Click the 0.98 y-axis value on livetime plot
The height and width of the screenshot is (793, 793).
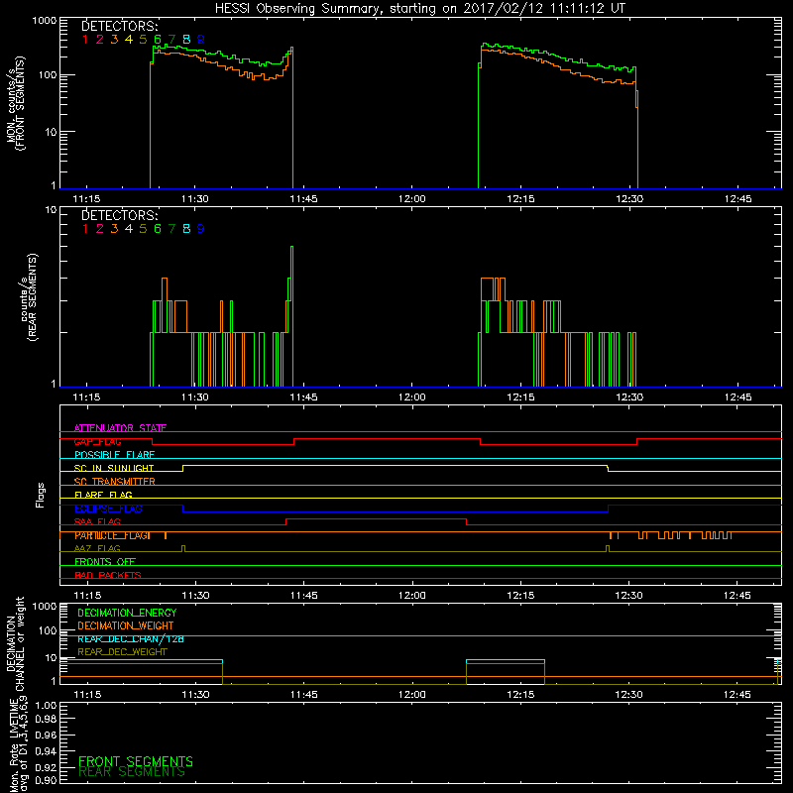(x=46, y=720)
